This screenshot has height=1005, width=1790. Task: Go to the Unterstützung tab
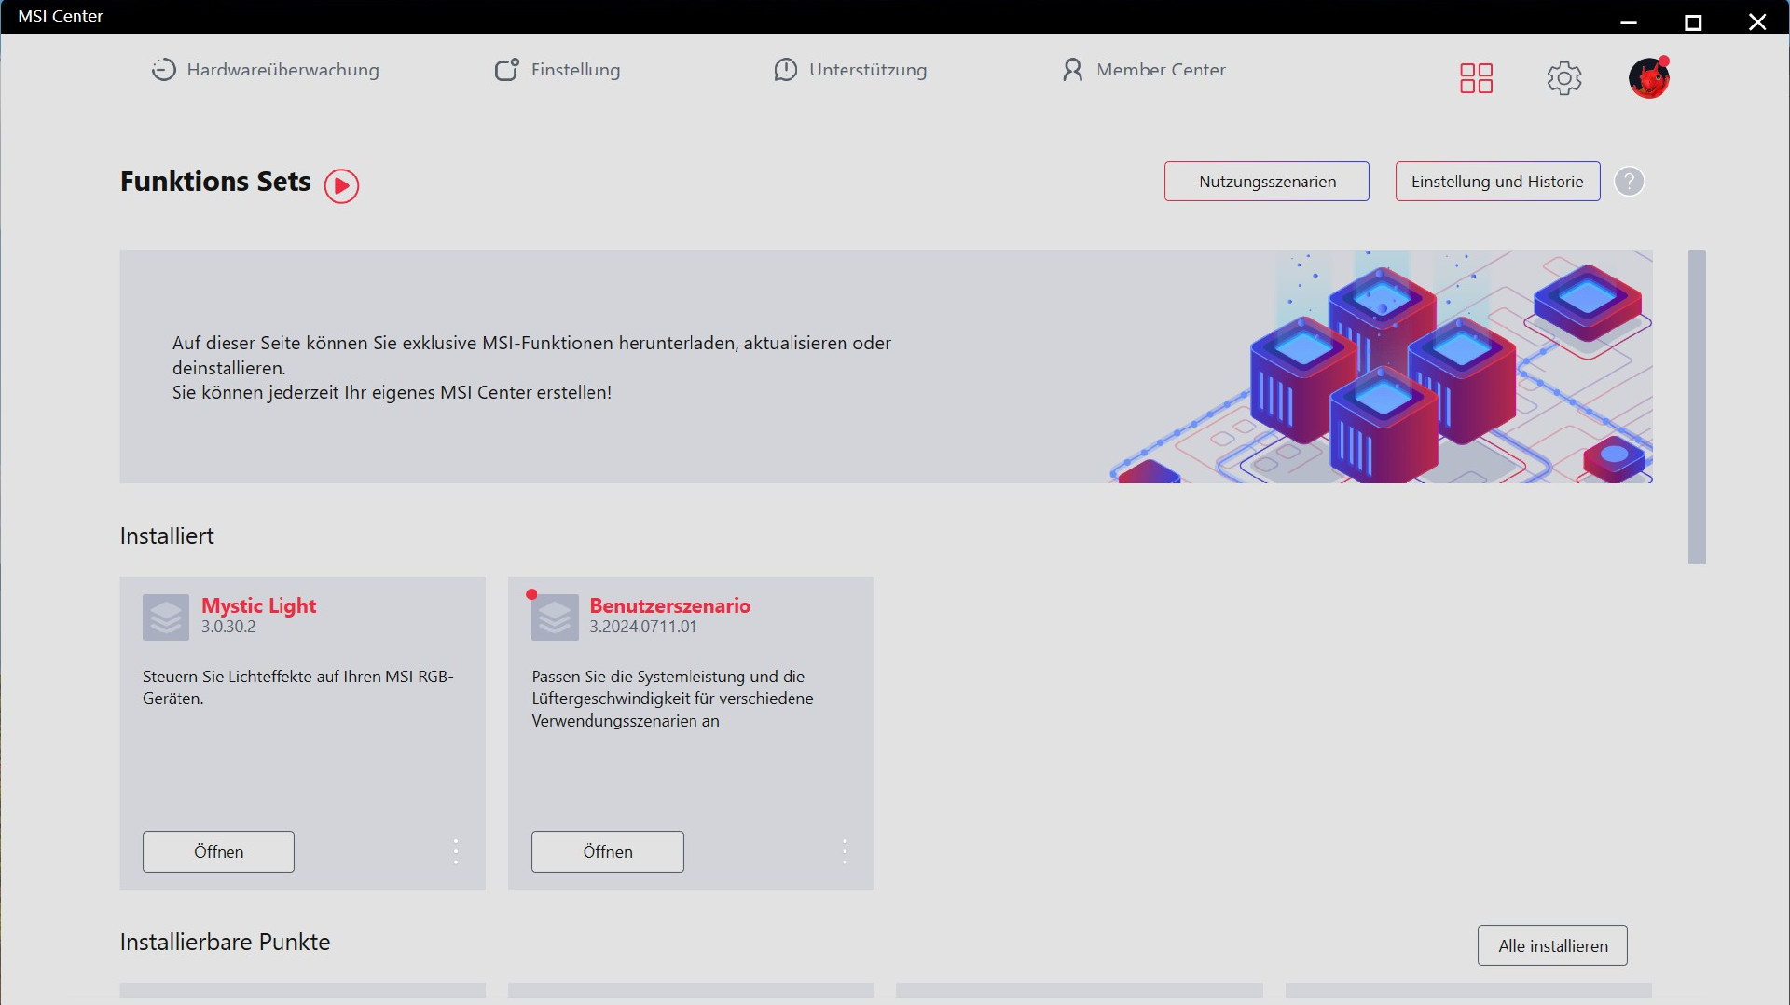(x=850, y=70)
